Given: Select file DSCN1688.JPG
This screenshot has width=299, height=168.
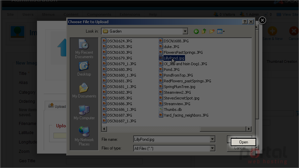Looking at the screenshot, I should (174, 41).
